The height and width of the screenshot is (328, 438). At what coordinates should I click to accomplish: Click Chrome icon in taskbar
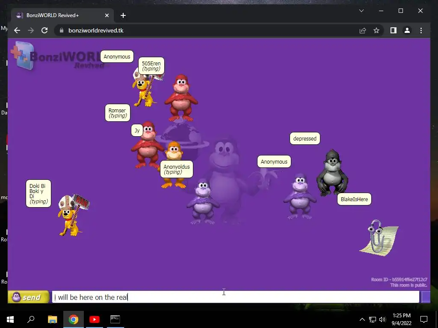click(74, 319)
